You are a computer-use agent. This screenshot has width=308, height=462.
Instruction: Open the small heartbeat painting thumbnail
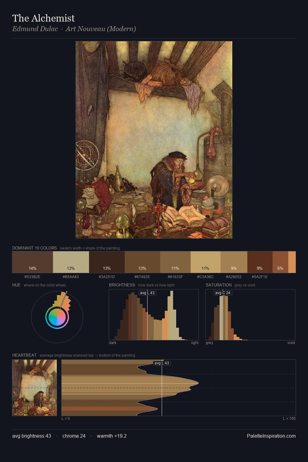point(34,388)
